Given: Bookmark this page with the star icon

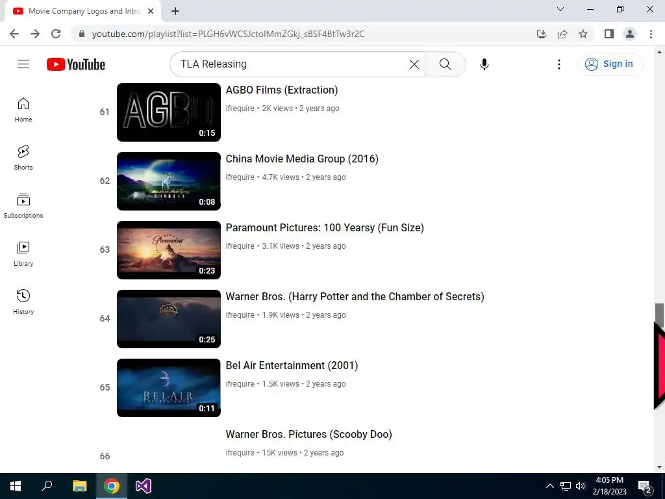Looking at the screenshot, I should [x=583, y=34].
